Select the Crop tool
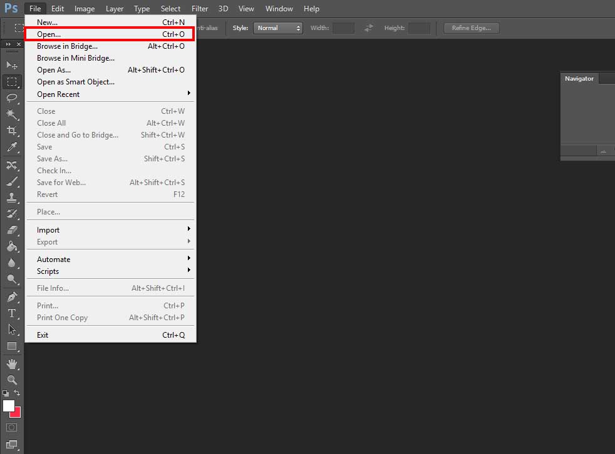 click(12, 131)
